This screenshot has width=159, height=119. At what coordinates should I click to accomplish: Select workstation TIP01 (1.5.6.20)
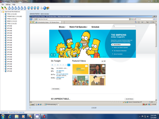tap(12, 14)
